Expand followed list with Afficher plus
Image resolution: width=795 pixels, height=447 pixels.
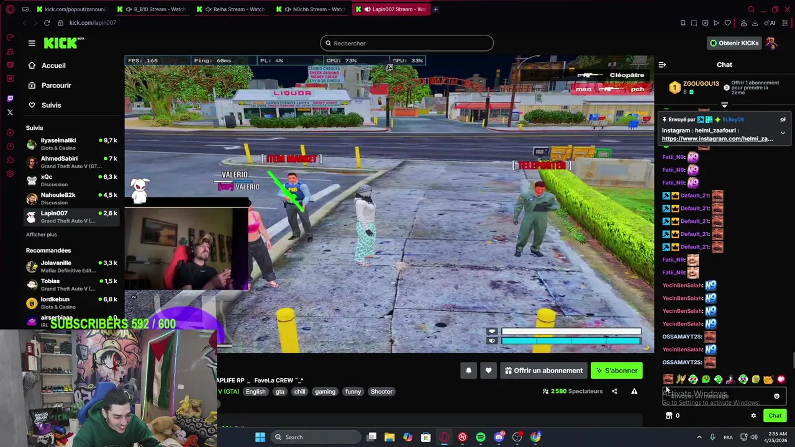41,235
